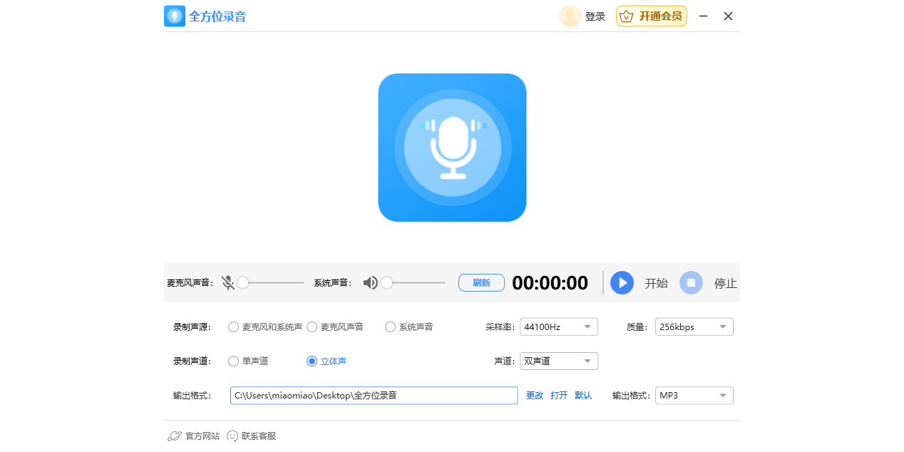This screenshot has width=904, height=452.
Task: Open the 双声道 channel dropdown
Action: point(558,361)
